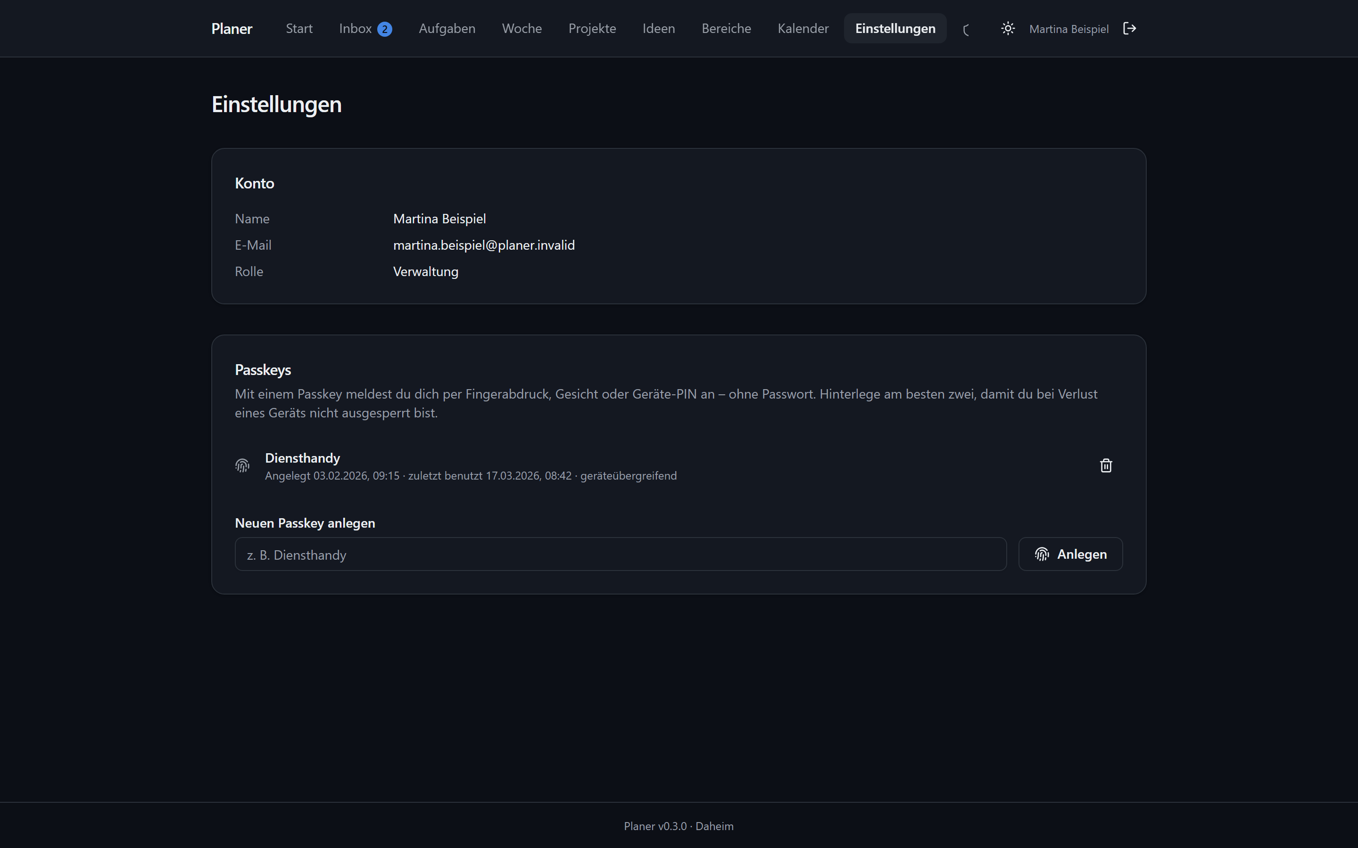Click the Planer logo in header
1358x848 pixels.
[x=232, y=29]
